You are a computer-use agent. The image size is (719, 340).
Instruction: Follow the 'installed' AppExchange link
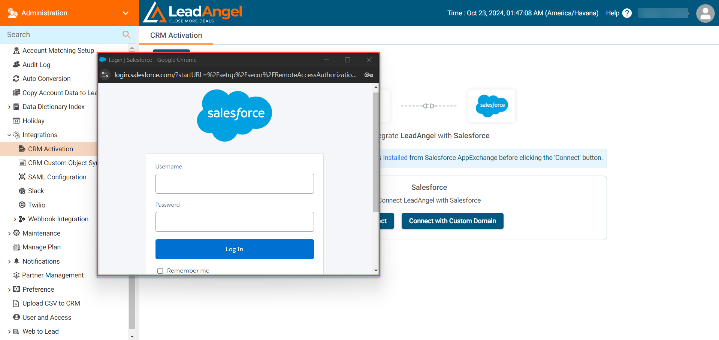pyautogui.click(x=395, y=158)
